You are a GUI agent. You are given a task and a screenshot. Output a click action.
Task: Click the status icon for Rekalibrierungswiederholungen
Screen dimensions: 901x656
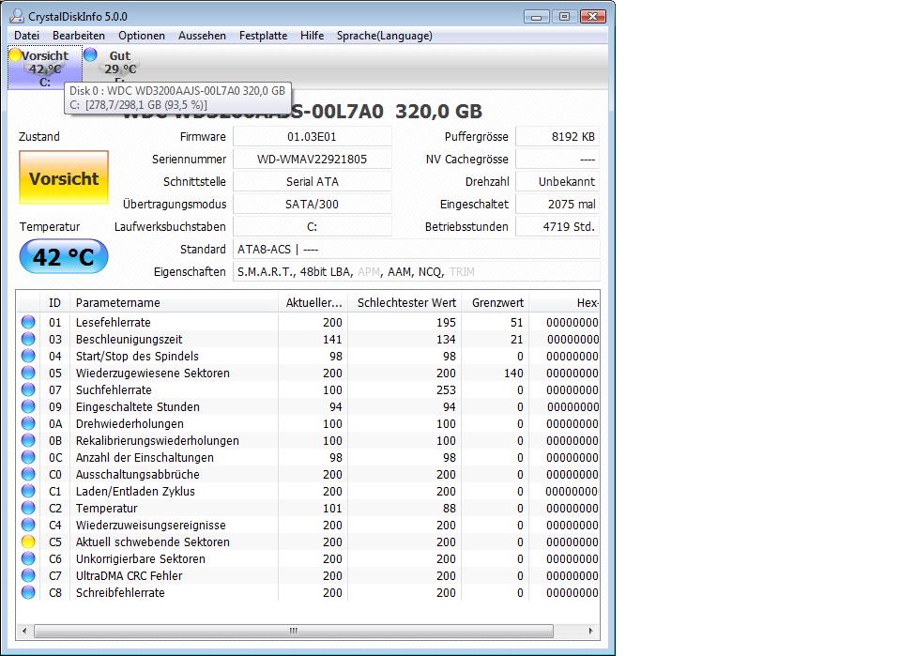click(28, 440)
